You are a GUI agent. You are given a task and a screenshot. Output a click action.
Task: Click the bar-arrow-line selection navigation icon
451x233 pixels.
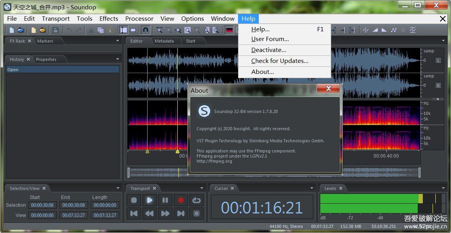[x=352, y=30]
